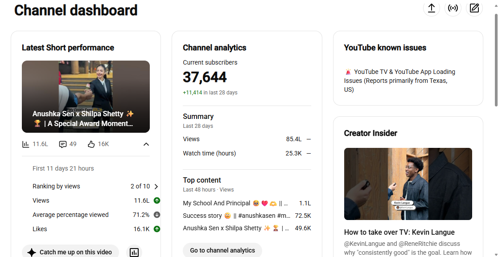Click the views bar-chart icon beside 11.6L

tap(25, 144)
